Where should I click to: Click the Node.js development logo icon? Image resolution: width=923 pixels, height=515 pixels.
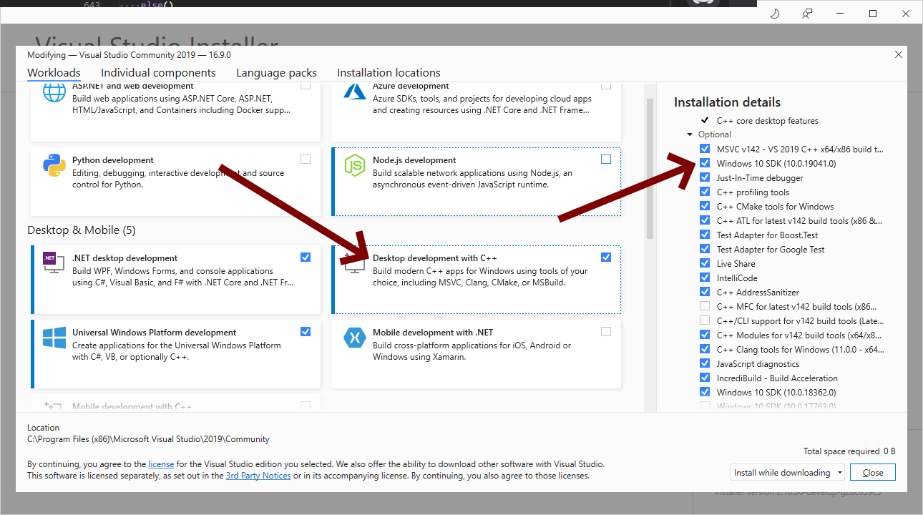pyautogui.click(x=355, y=165)
